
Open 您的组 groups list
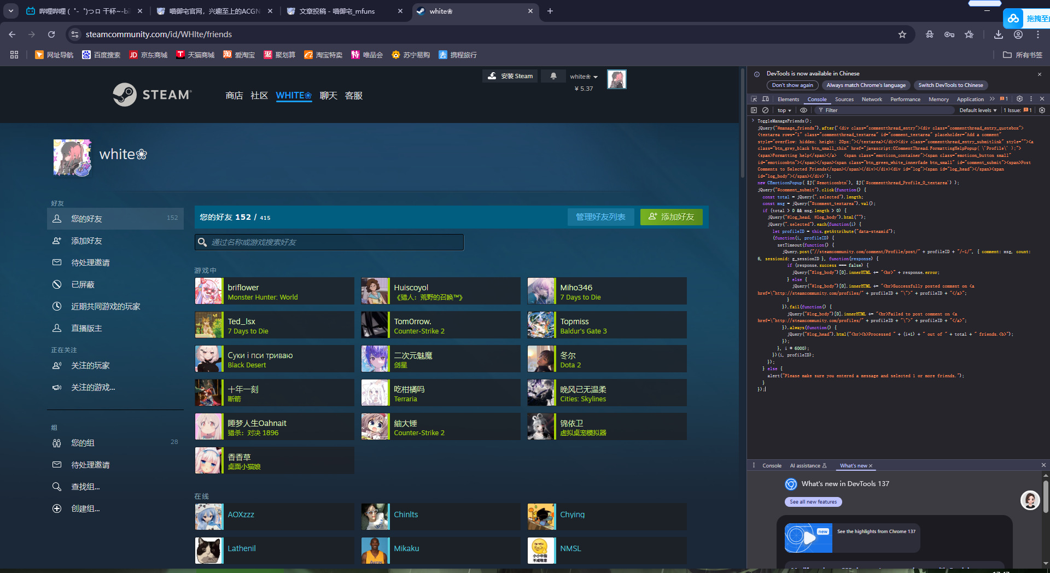pos(115,443)
